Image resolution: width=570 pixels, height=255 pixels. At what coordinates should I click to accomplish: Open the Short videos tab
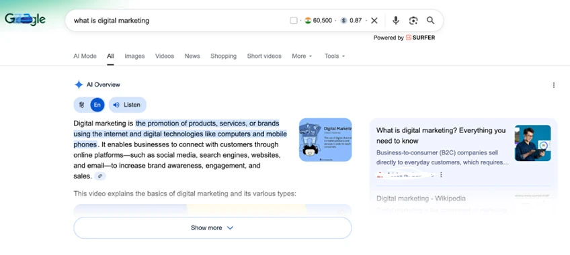(x=264, y=56)
